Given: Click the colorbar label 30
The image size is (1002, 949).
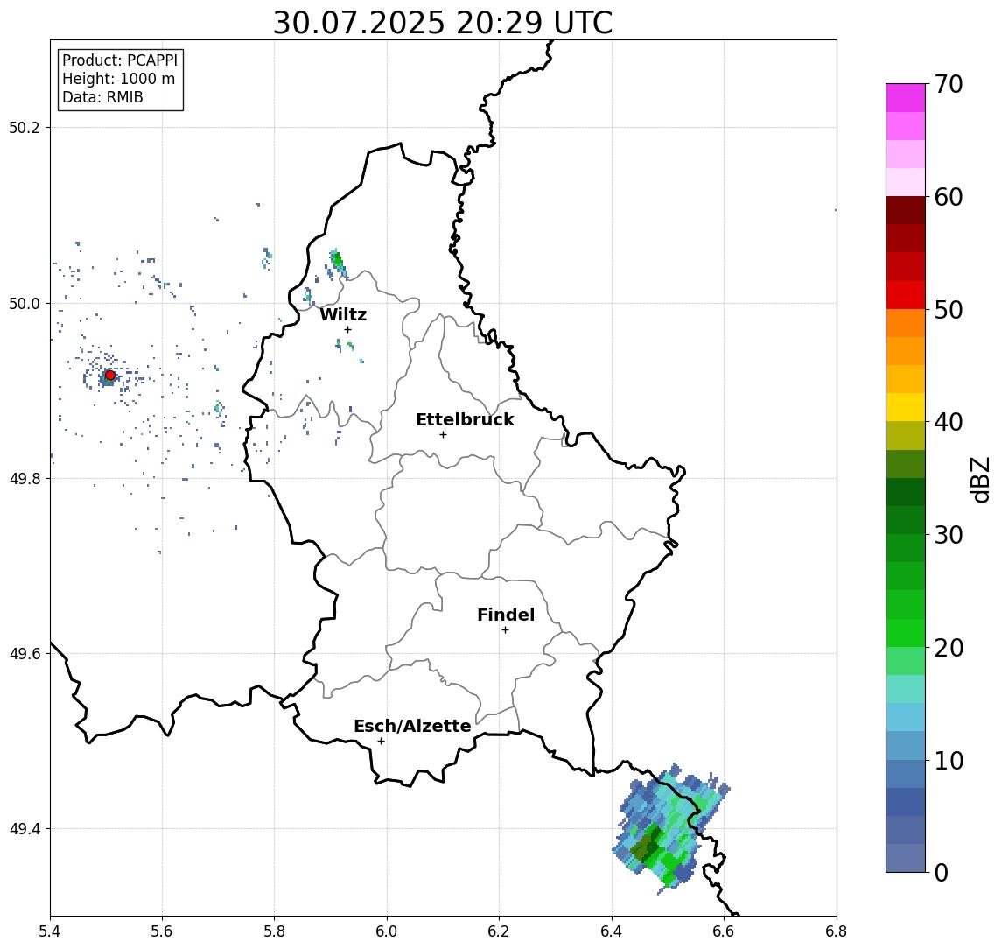Looking at the screenshot, I should pos(948,535).
